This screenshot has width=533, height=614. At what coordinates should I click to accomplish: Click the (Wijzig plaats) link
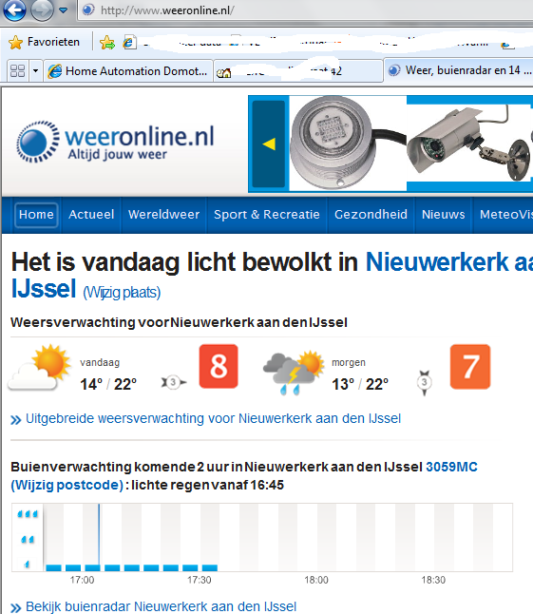(x=122, y=293)
